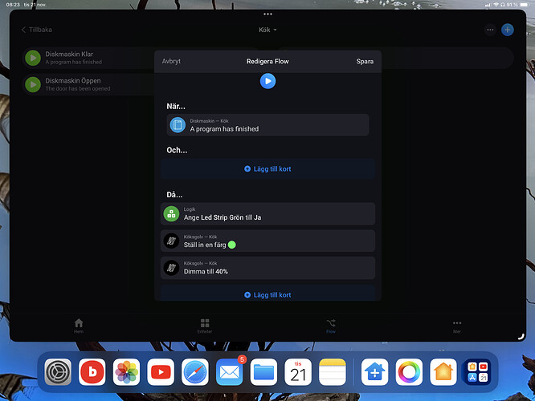Open Photos from the dock
Viewport: 535px width, 401px height.
(127, 372)
